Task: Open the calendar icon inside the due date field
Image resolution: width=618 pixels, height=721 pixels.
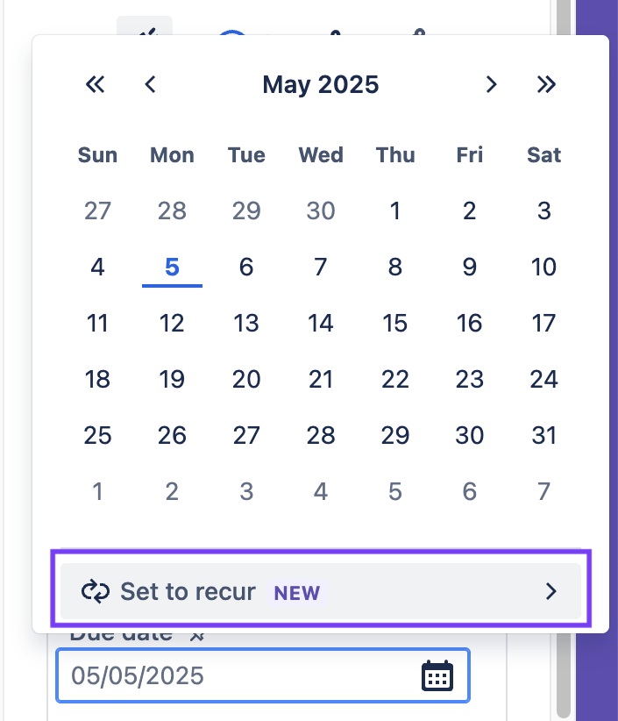Action: click(437, 675)
